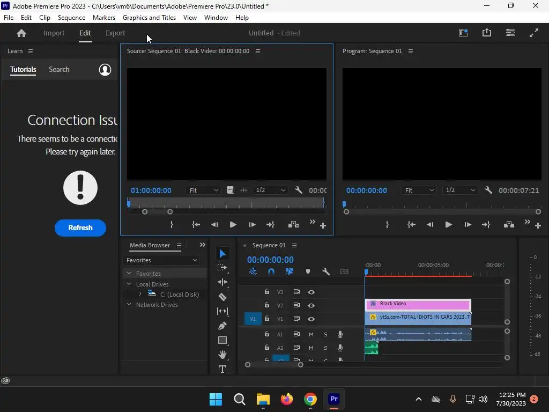Open Creative Cloud status icon in status bar
The image size is (549, 412).
[5, 380]
